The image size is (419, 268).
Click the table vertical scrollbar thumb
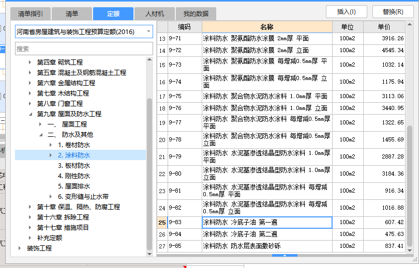pos(410,186)
